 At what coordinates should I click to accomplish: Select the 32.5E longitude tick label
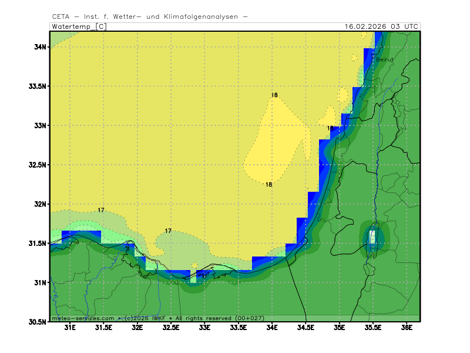[171, 327]
